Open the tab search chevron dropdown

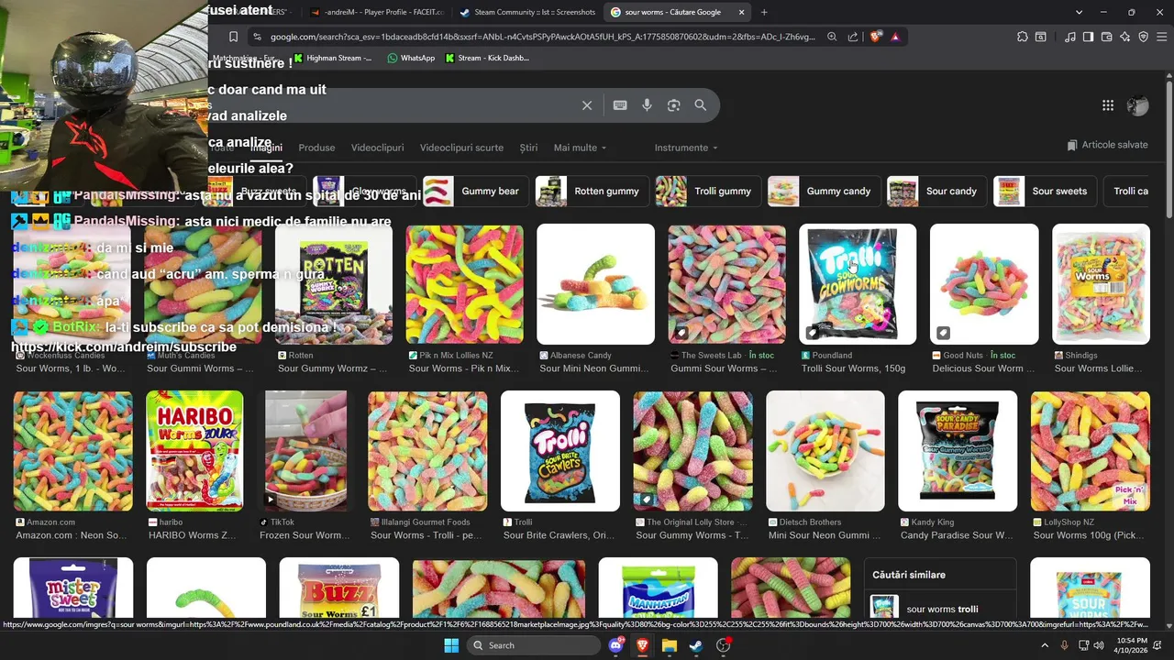(1079, 12)
